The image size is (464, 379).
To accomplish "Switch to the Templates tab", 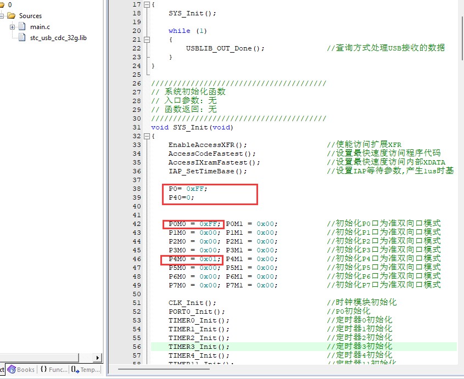I will [x=86, y=370].
